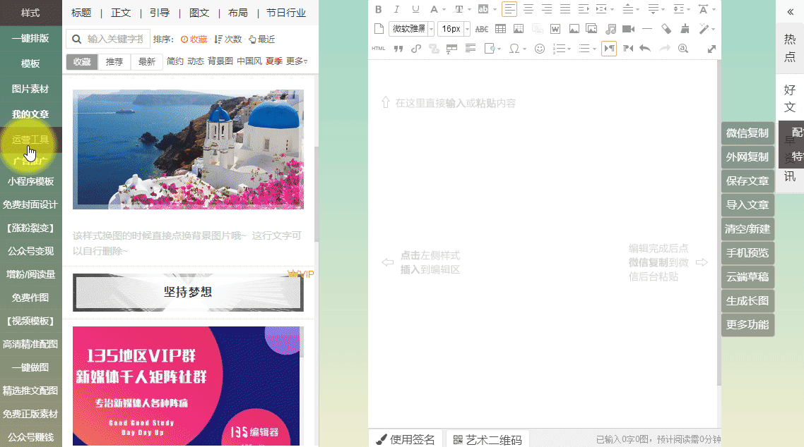This screenshot has height=447, width=804.
Task: Insert a table from the toolbar
Action: (500, 29)
